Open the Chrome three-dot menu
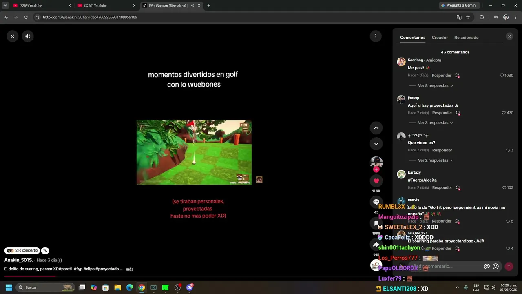The width and height of the screenshot is (522, 294). 516,17
